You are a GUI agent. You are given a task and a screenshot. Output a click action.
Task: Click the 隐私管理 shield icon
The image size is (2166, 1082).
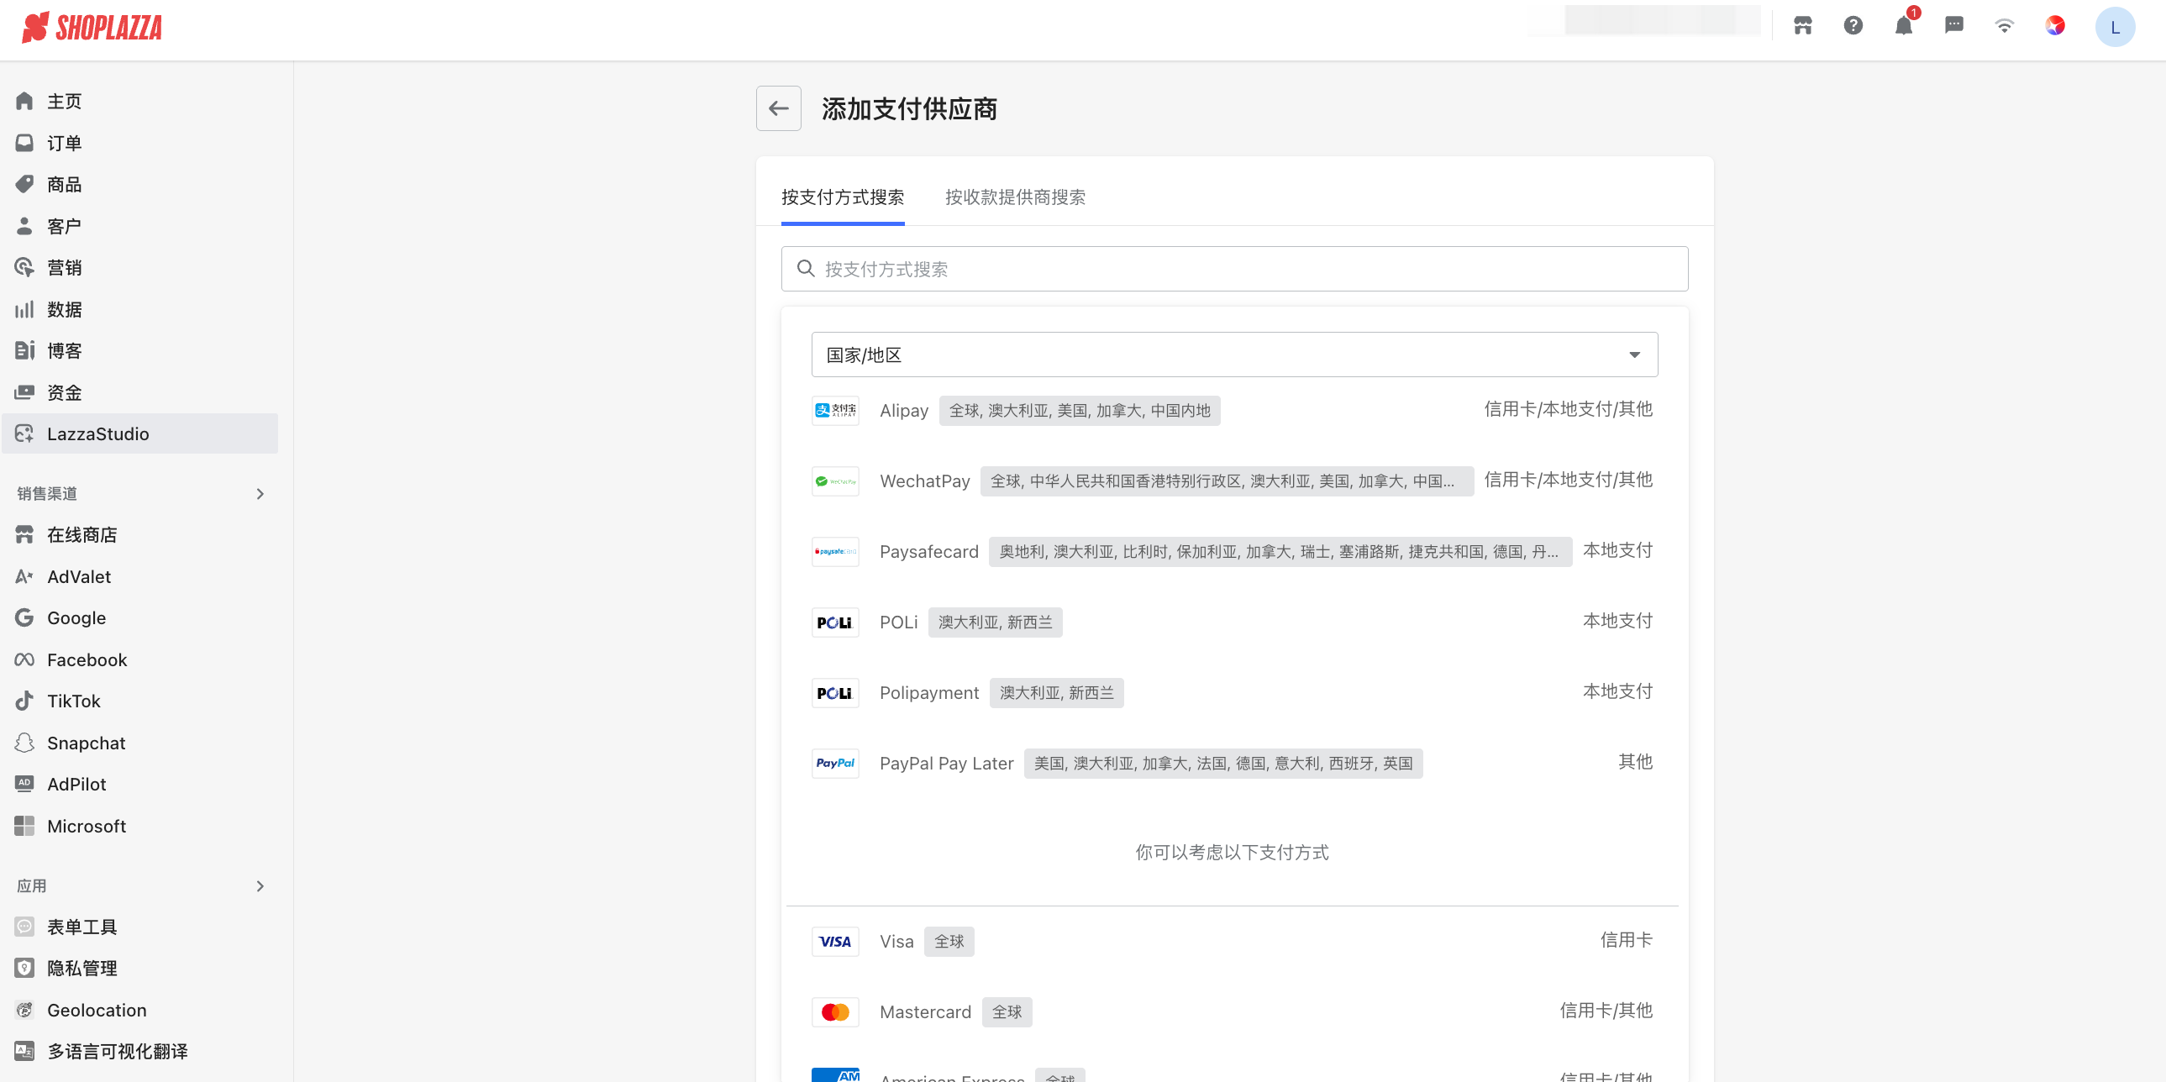tap(24, 969)
